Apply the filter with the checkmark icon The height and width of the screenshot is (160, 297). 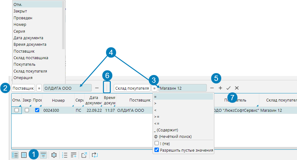[228, 88]
